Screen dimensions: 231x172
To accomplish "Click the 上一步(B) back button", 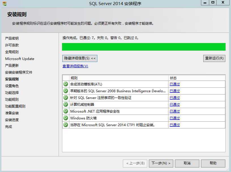I will [135, 163].
